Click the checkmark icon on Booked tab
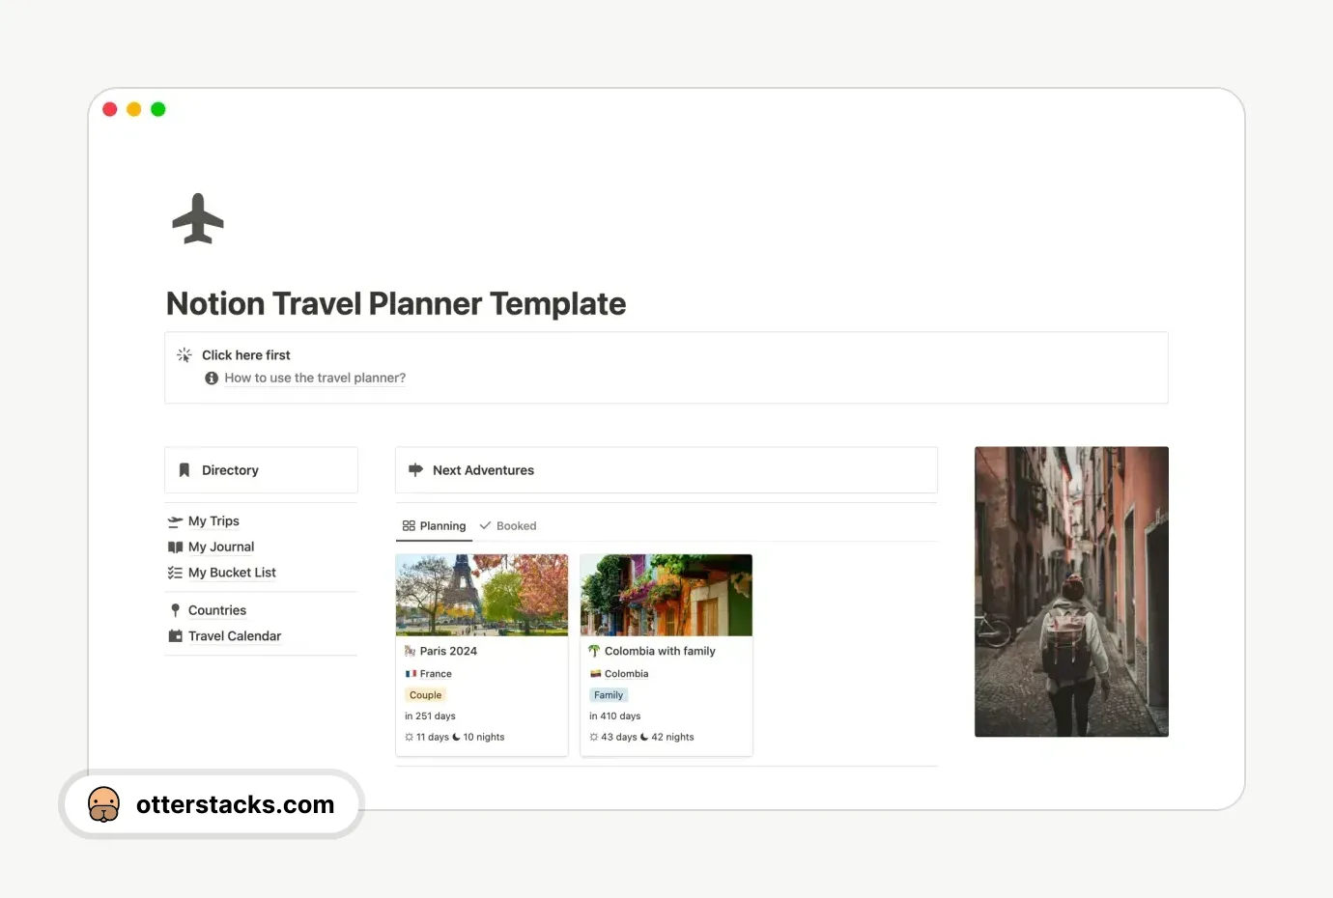Viewport: 1333px width, 898px height. point(485,526)
